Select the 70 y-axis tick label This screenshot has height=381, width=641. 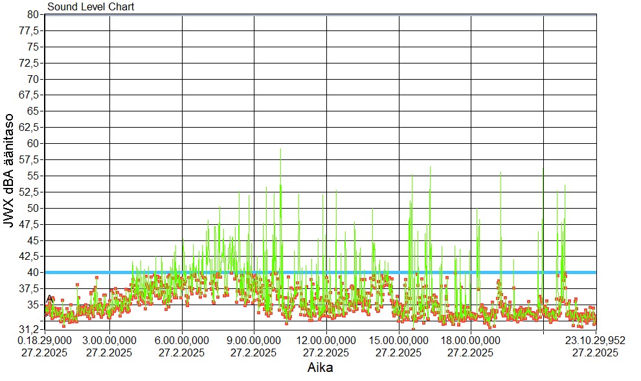click(x=33, y=80)
